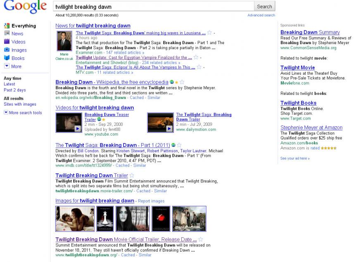Toggle empty star beside Wikipedia Breaking Dawn result
Image resolution: width=363 pixels, height=262 pixels.
(182, 82)
